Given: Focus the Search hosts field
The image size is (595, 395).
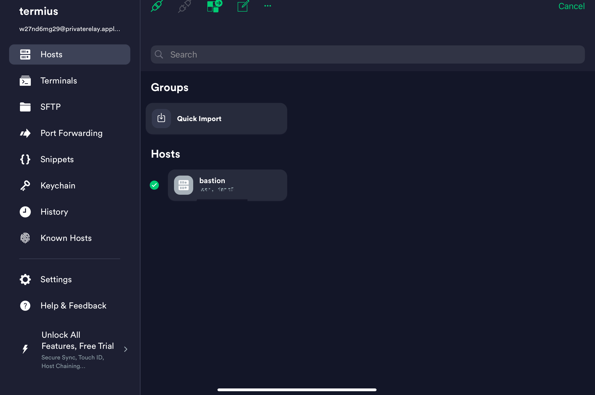Looking at the screenshot, I should pos(368,54).
